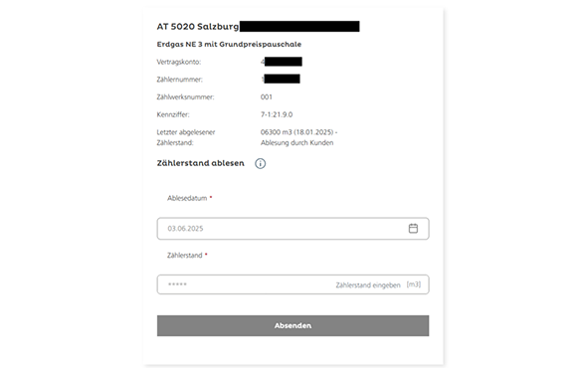
Task: Focus the Ablesedatum date field showing 03.06.2025
Action: (x=293, y=229)
